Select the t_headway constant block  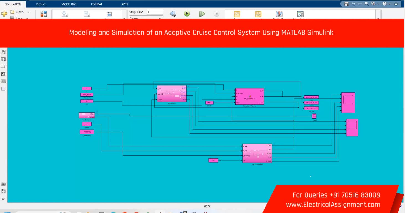click(x=87, y=132)
